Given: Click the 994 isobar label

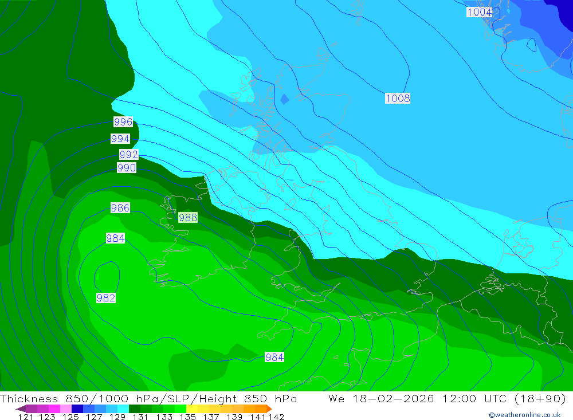Looking at the screenshot, I should pyautogui.click(x=120, y=139).
